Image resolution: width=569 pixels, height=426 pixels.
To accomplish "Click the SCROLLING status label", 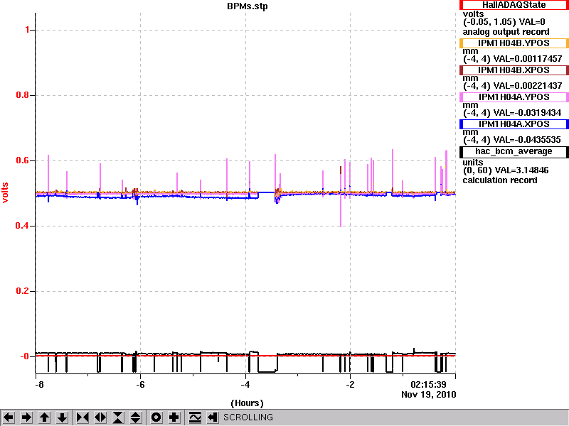I will pyautogui.click(x=248, y=417).
